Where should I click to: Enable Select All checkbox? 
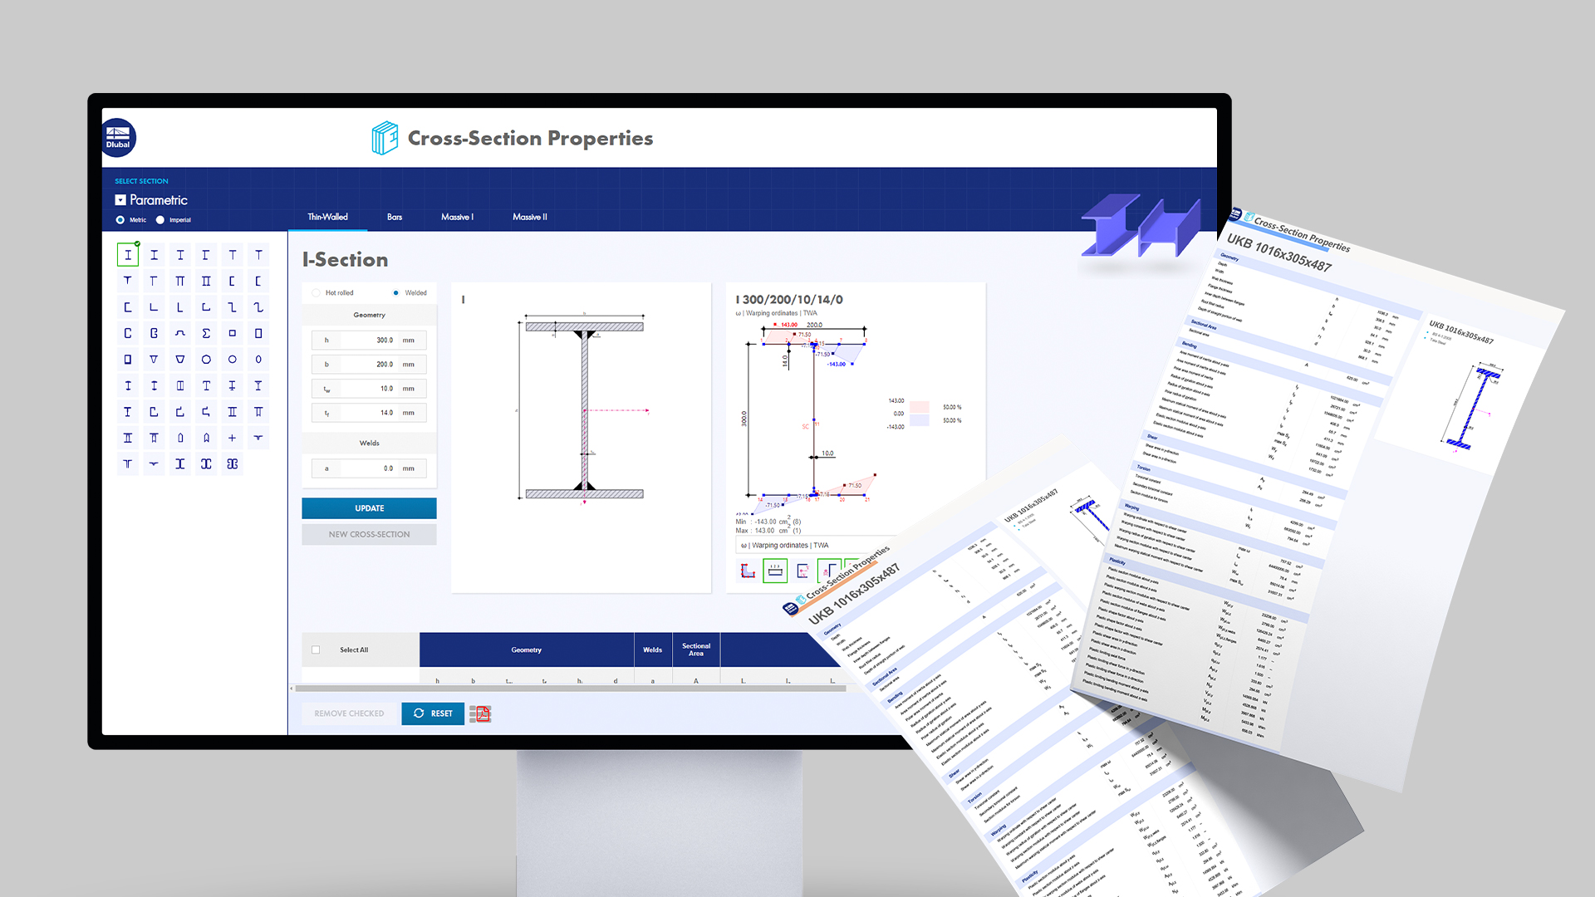pyautogui.click(x=317, y=649)
